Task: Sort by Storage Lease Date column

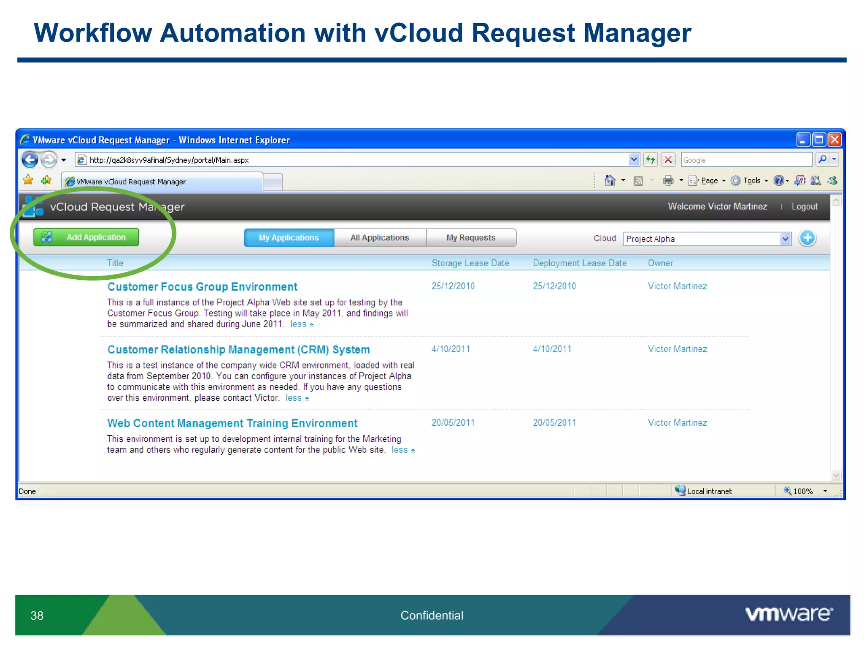Action: [470, 263]
